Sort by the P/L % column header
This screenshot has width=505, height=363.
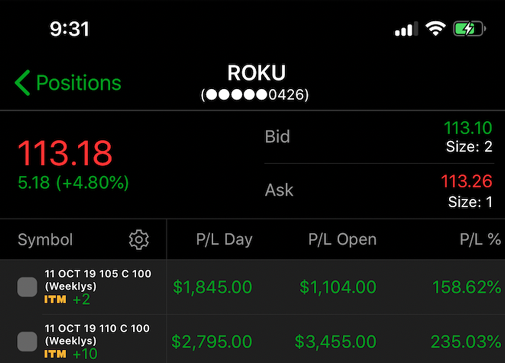[x=480, y=240]
